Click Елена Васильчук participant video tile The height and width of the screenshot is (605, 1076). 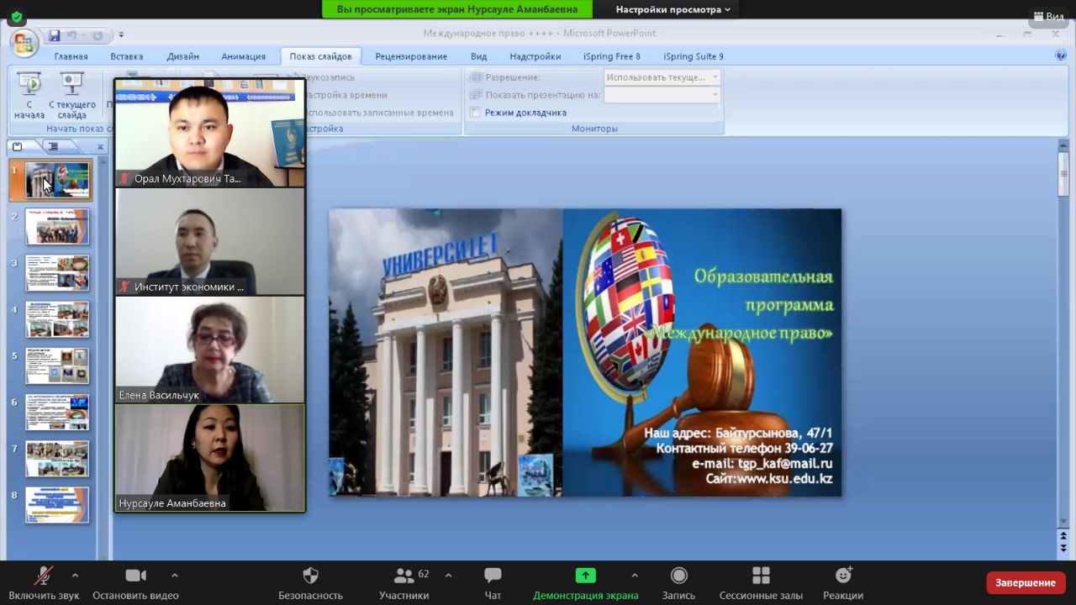point(210,350)
